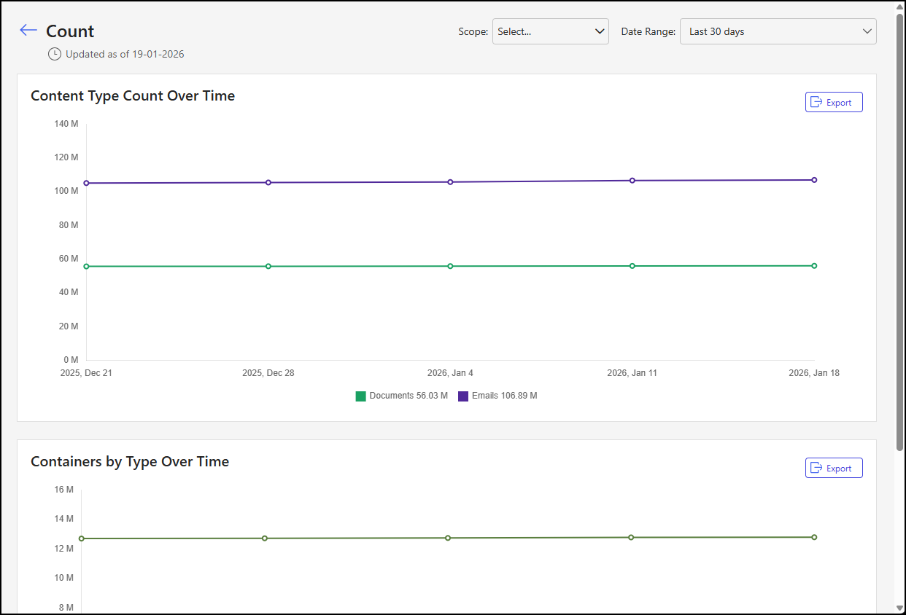This screenshot has width=906, height=615.
Task: Expand the Date Range dropdown chevron
Action: coord(867,31)
